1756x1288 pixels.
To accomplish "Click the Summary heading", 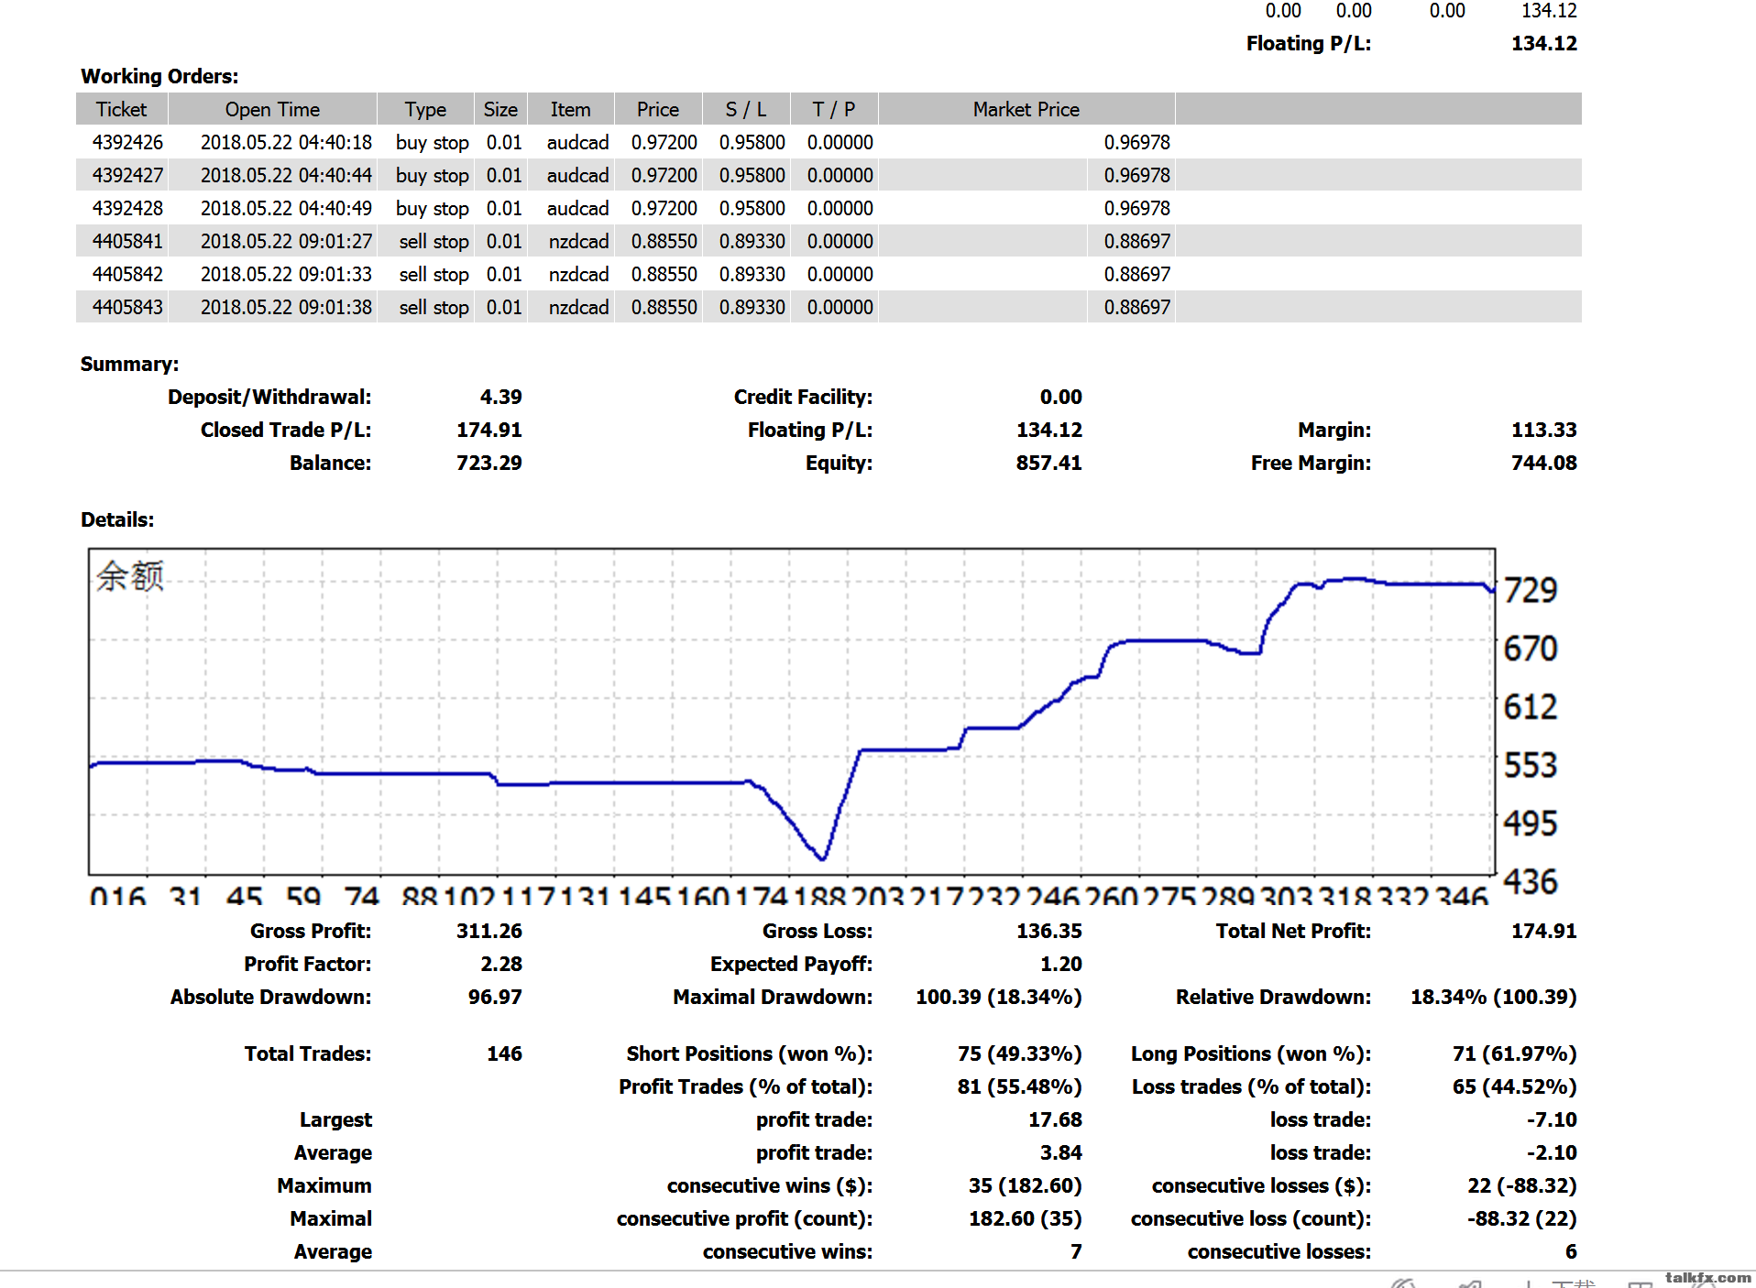I will [129, 365].
